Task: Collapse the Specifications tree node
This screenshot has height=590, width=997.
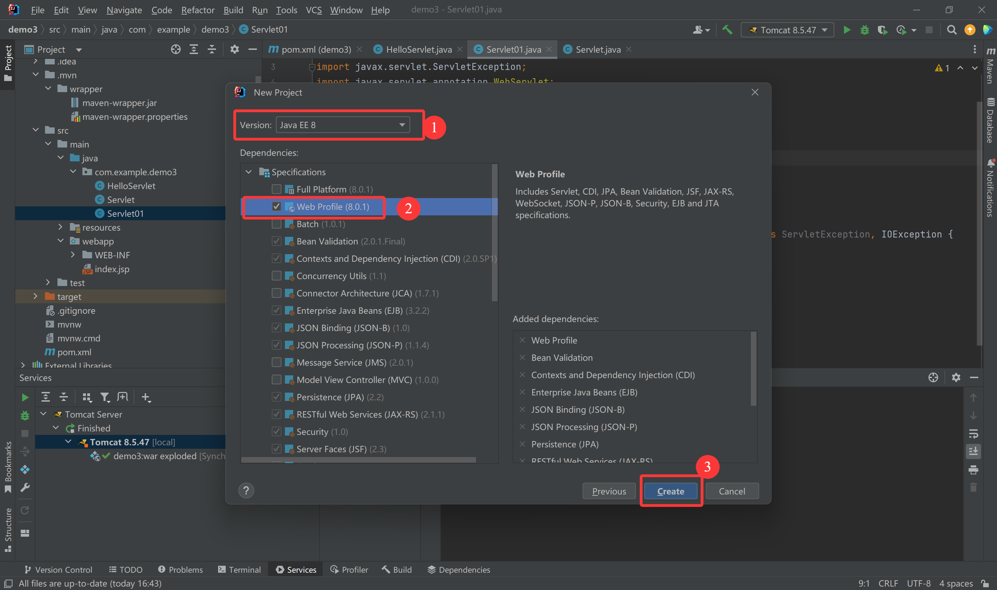Action: (x=249, y=172)
